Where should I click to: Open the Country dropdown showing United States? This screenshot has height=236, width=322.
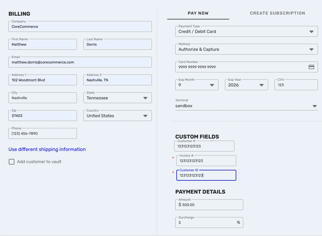[x=118, y=116]
